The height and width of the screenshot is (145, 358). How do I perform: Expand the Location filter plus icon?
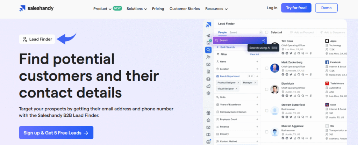tap(257, 69)
